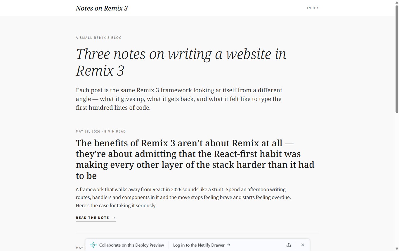
Task: Click the scrollbar down arrow
Action: [x=397, y=249]
